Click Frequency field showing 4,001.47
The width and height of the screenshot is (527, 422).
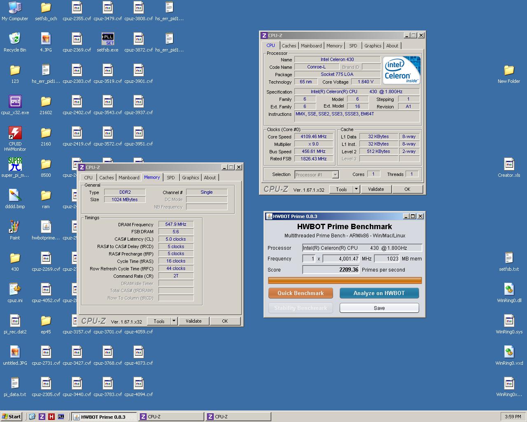click(341, 259)
